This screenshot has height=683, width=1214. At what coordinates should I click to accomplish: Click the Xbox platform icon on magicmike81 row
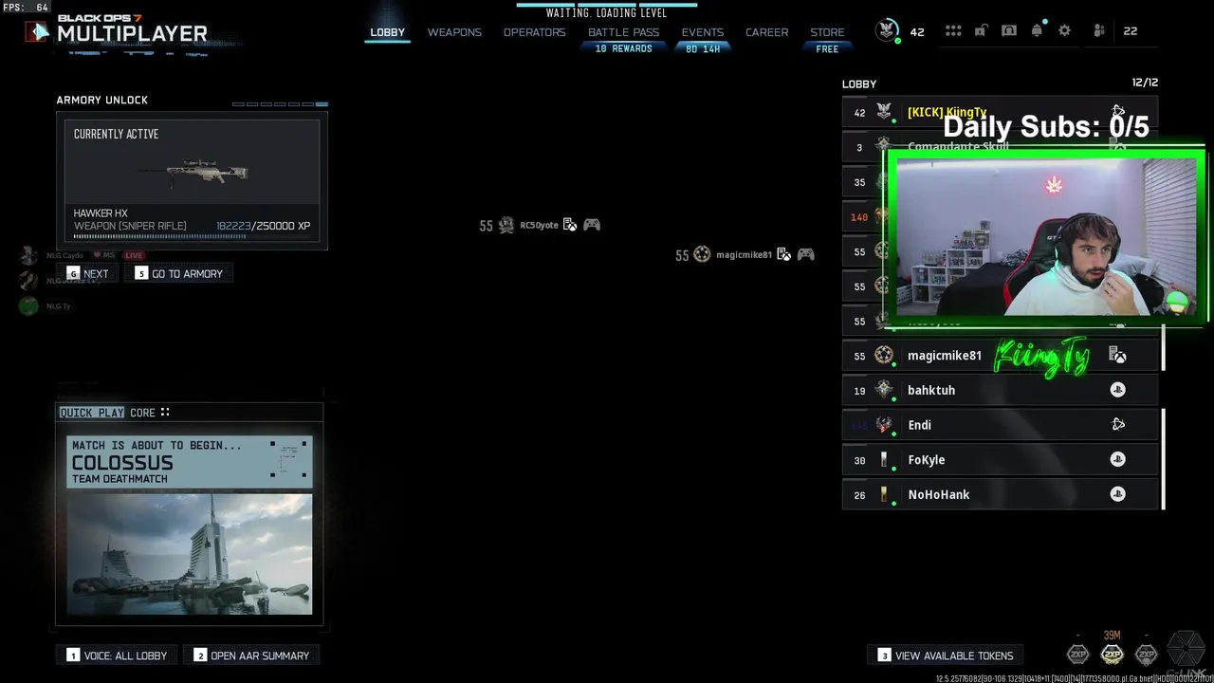pyautogui.click(x=1118, y=356)
